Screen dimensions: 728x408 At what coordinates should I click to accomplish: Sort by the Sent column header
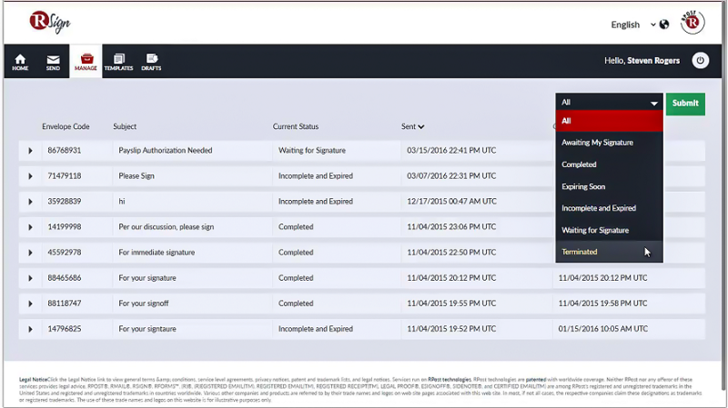point(412,126)
